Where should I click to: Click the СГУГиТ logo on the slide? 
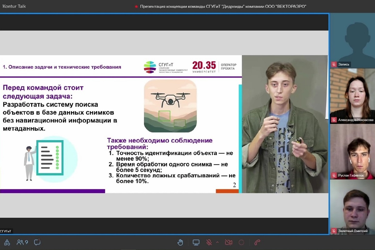tap(166, 67)
